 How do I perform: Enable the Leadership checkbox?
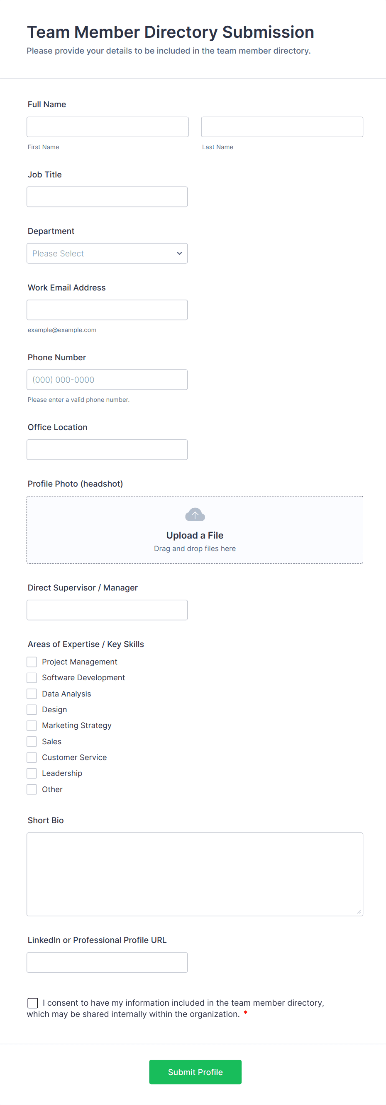(31, 773)
